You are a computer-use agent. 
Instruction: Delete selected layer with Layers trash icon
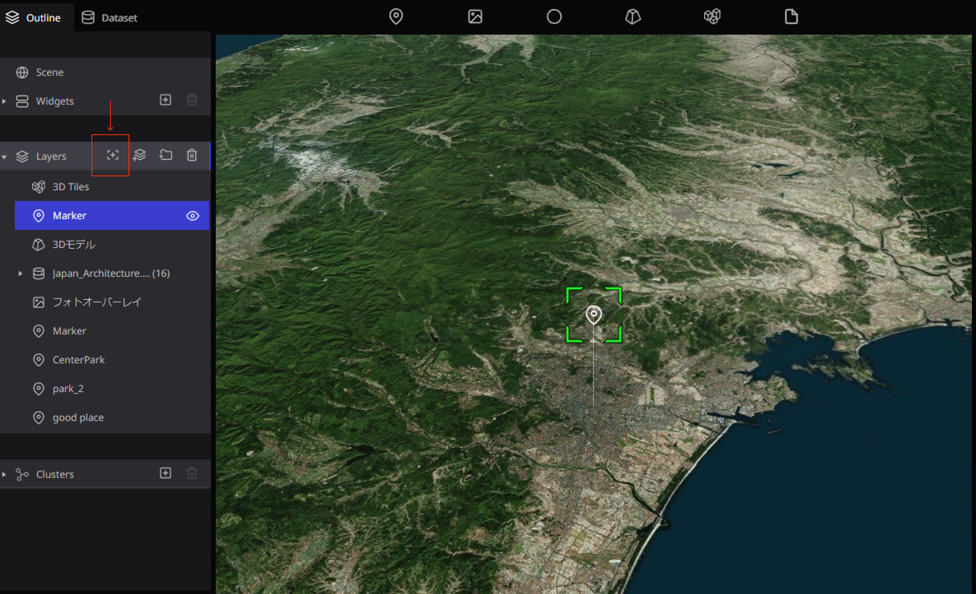coord(192,155)
